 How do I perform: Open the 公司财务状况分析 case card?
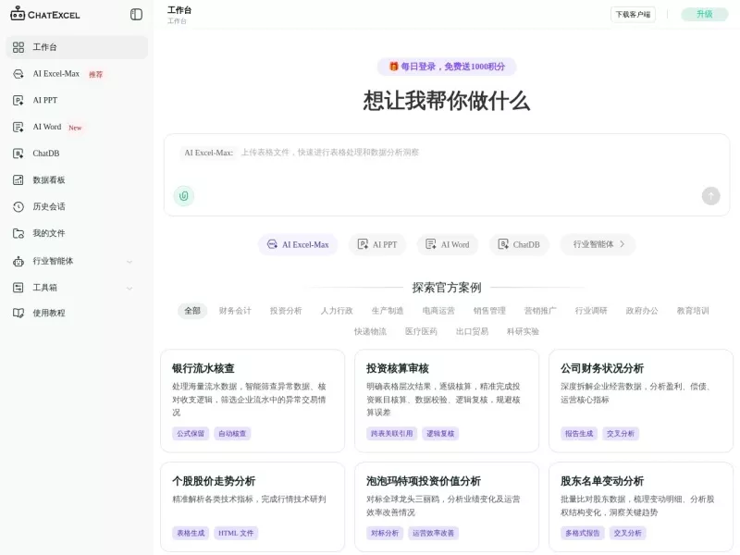coord(641,401)
